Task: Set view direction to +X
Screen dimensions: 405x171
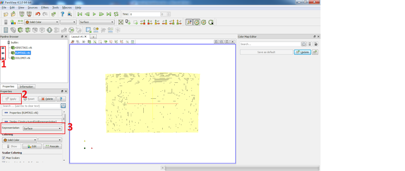Action: pyautogui.click(x=142, y=22)
